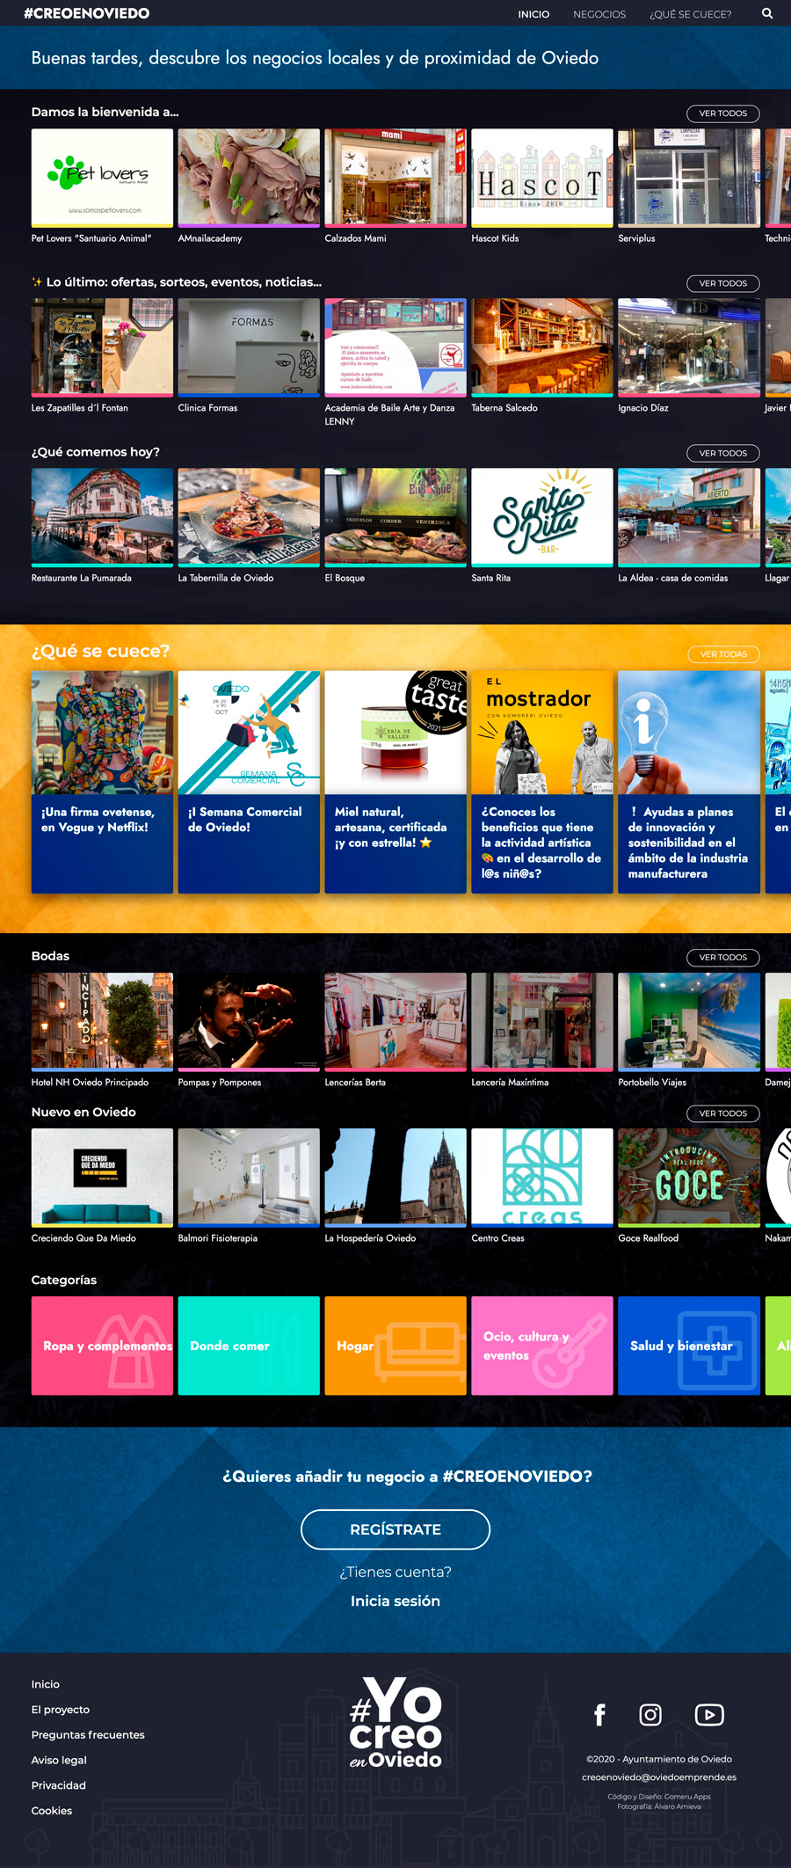The image size is (791, 1868).
Task: Open the Facebook icon in footer
Action: (x=599, y=1714)
